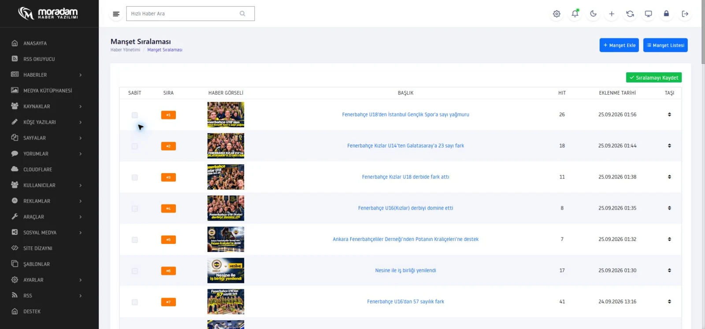Viewport: 705px width, 329px height.
Task: Click the Manşet Ekle button
Action: click(x=619, y=45)
